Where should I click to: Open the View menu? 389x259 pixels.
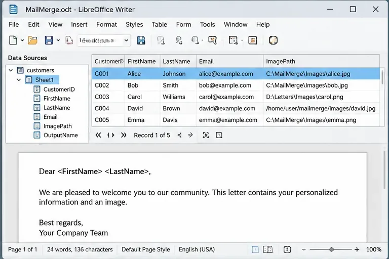coord(55,25)
